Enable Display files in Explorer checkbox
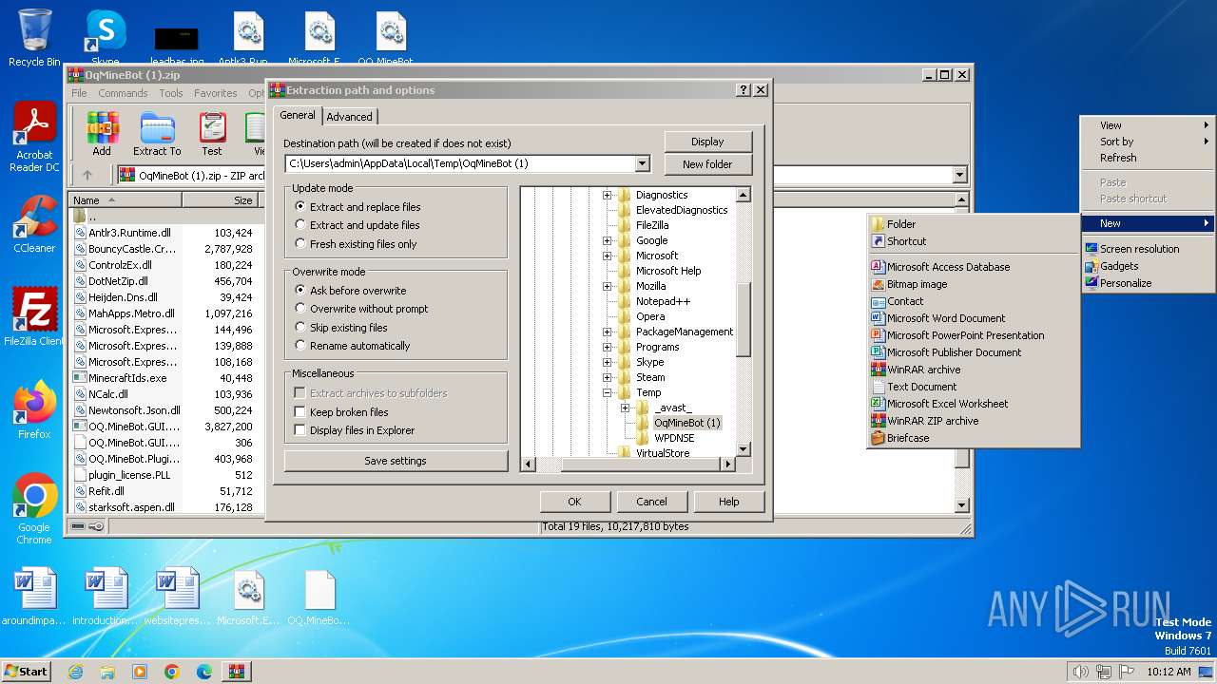This screenshot has width=1217, height=684. click(299, 430)
